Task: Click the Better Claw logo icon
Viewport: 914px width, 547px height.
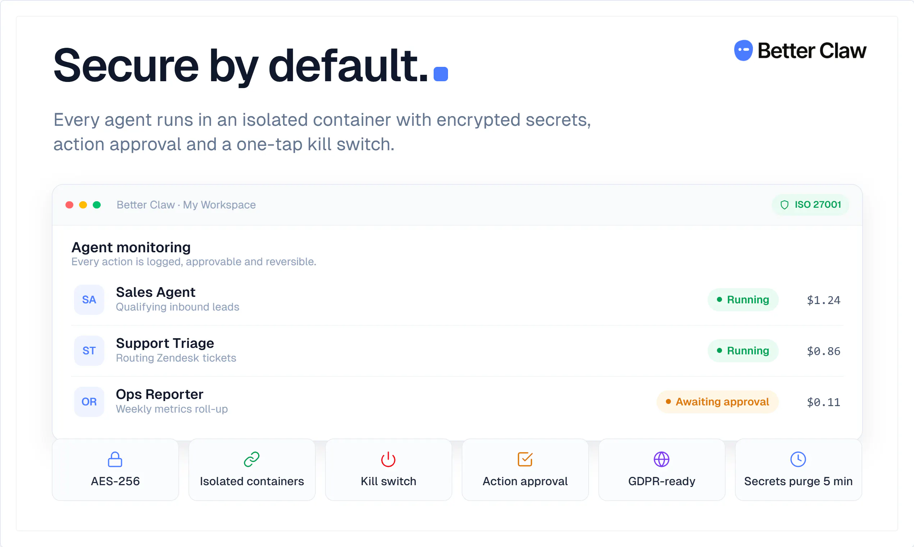Action: [x=743, y=51]
